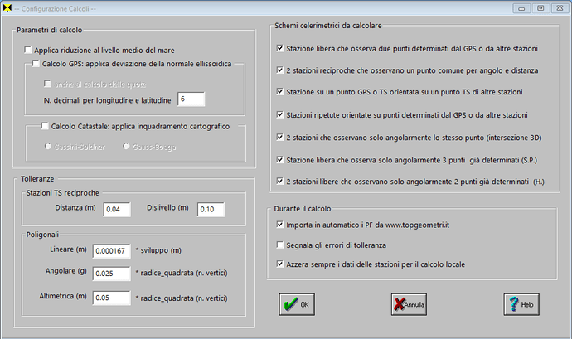Click the green checkmark OK button
Image resolution: width=572 pixels, height=339 pixels.
[x=296, y=304]
